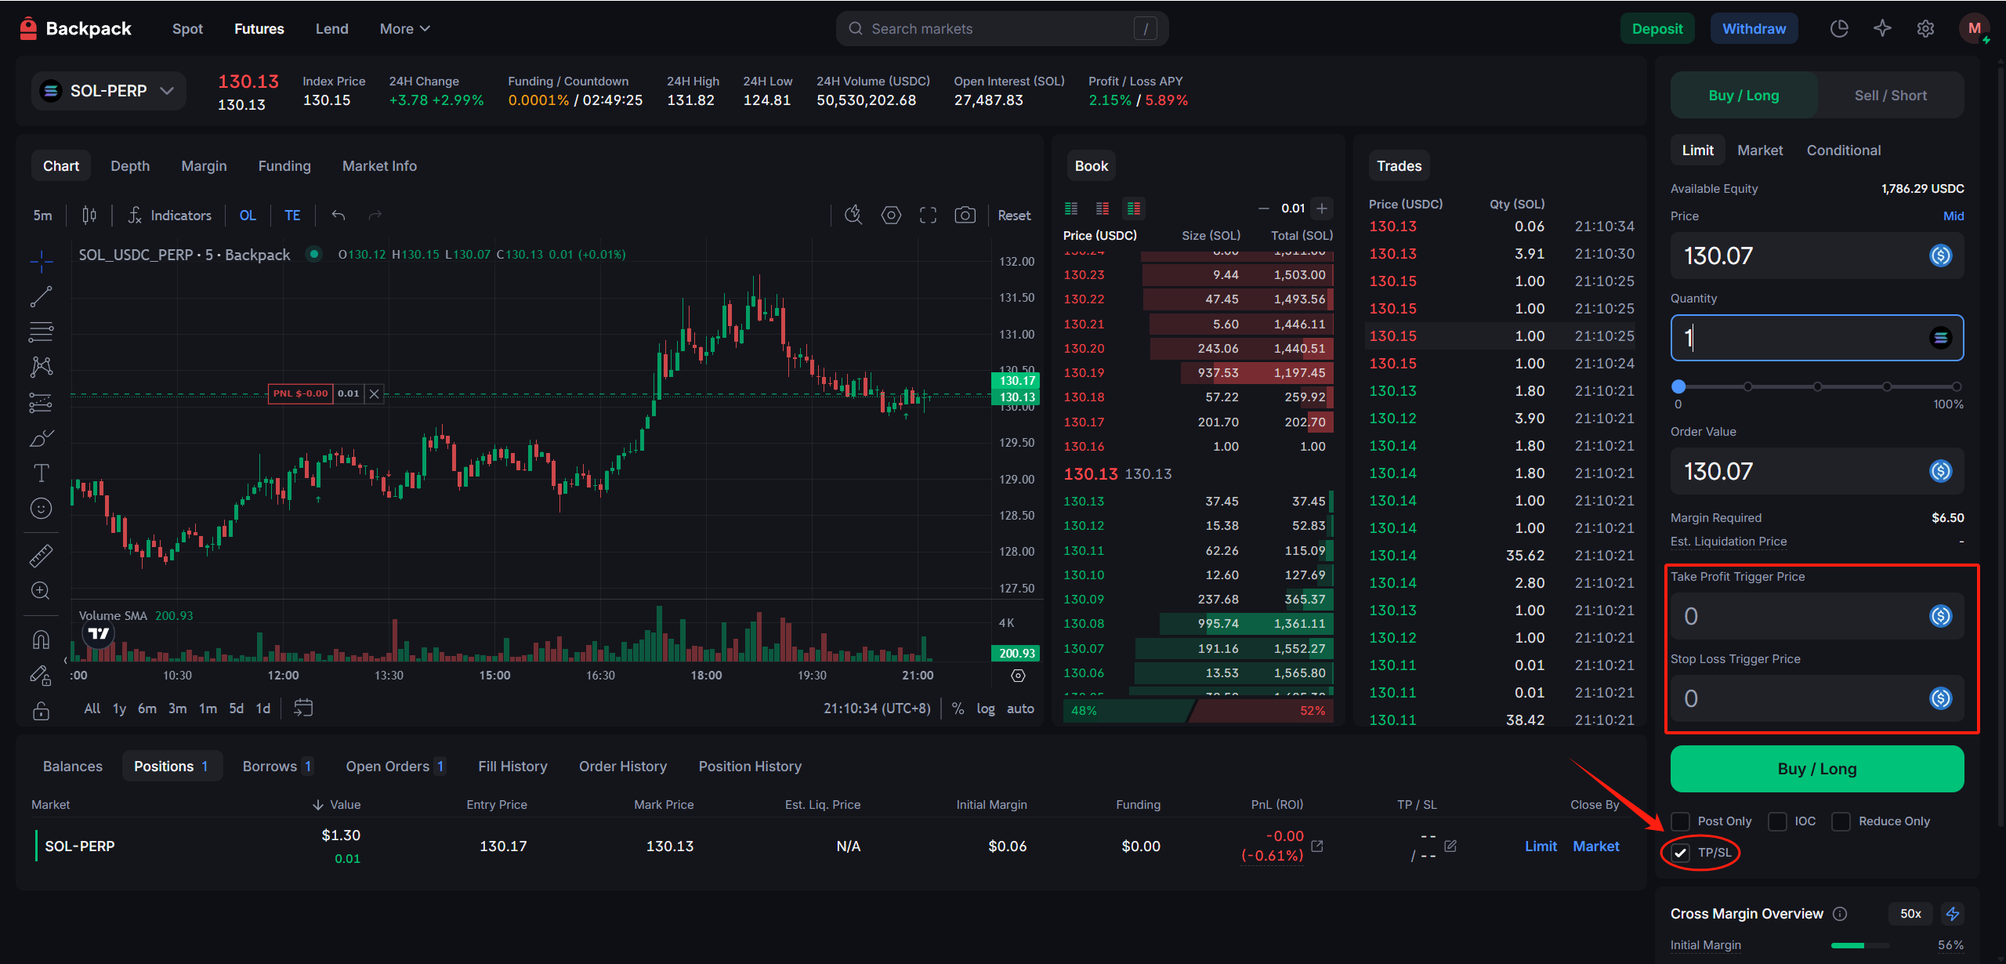Screen dimensions: 2006x964
Task: Select the brush drawing tool
Action: 41,438
